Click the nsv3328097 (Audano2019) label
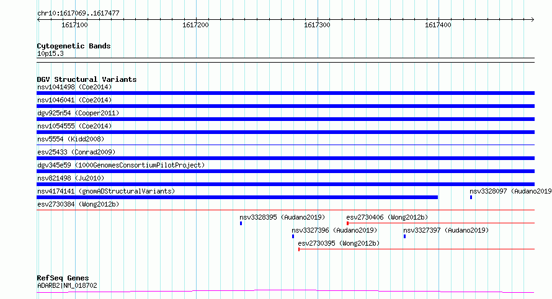552x299 pixels. click(510, 191)
